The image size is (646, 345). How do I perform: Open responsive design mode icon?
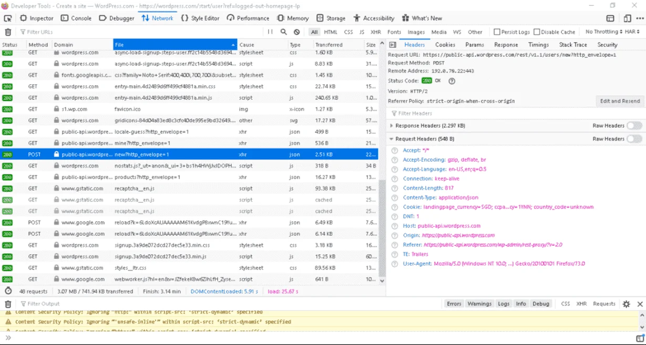(x=627, y=18)
